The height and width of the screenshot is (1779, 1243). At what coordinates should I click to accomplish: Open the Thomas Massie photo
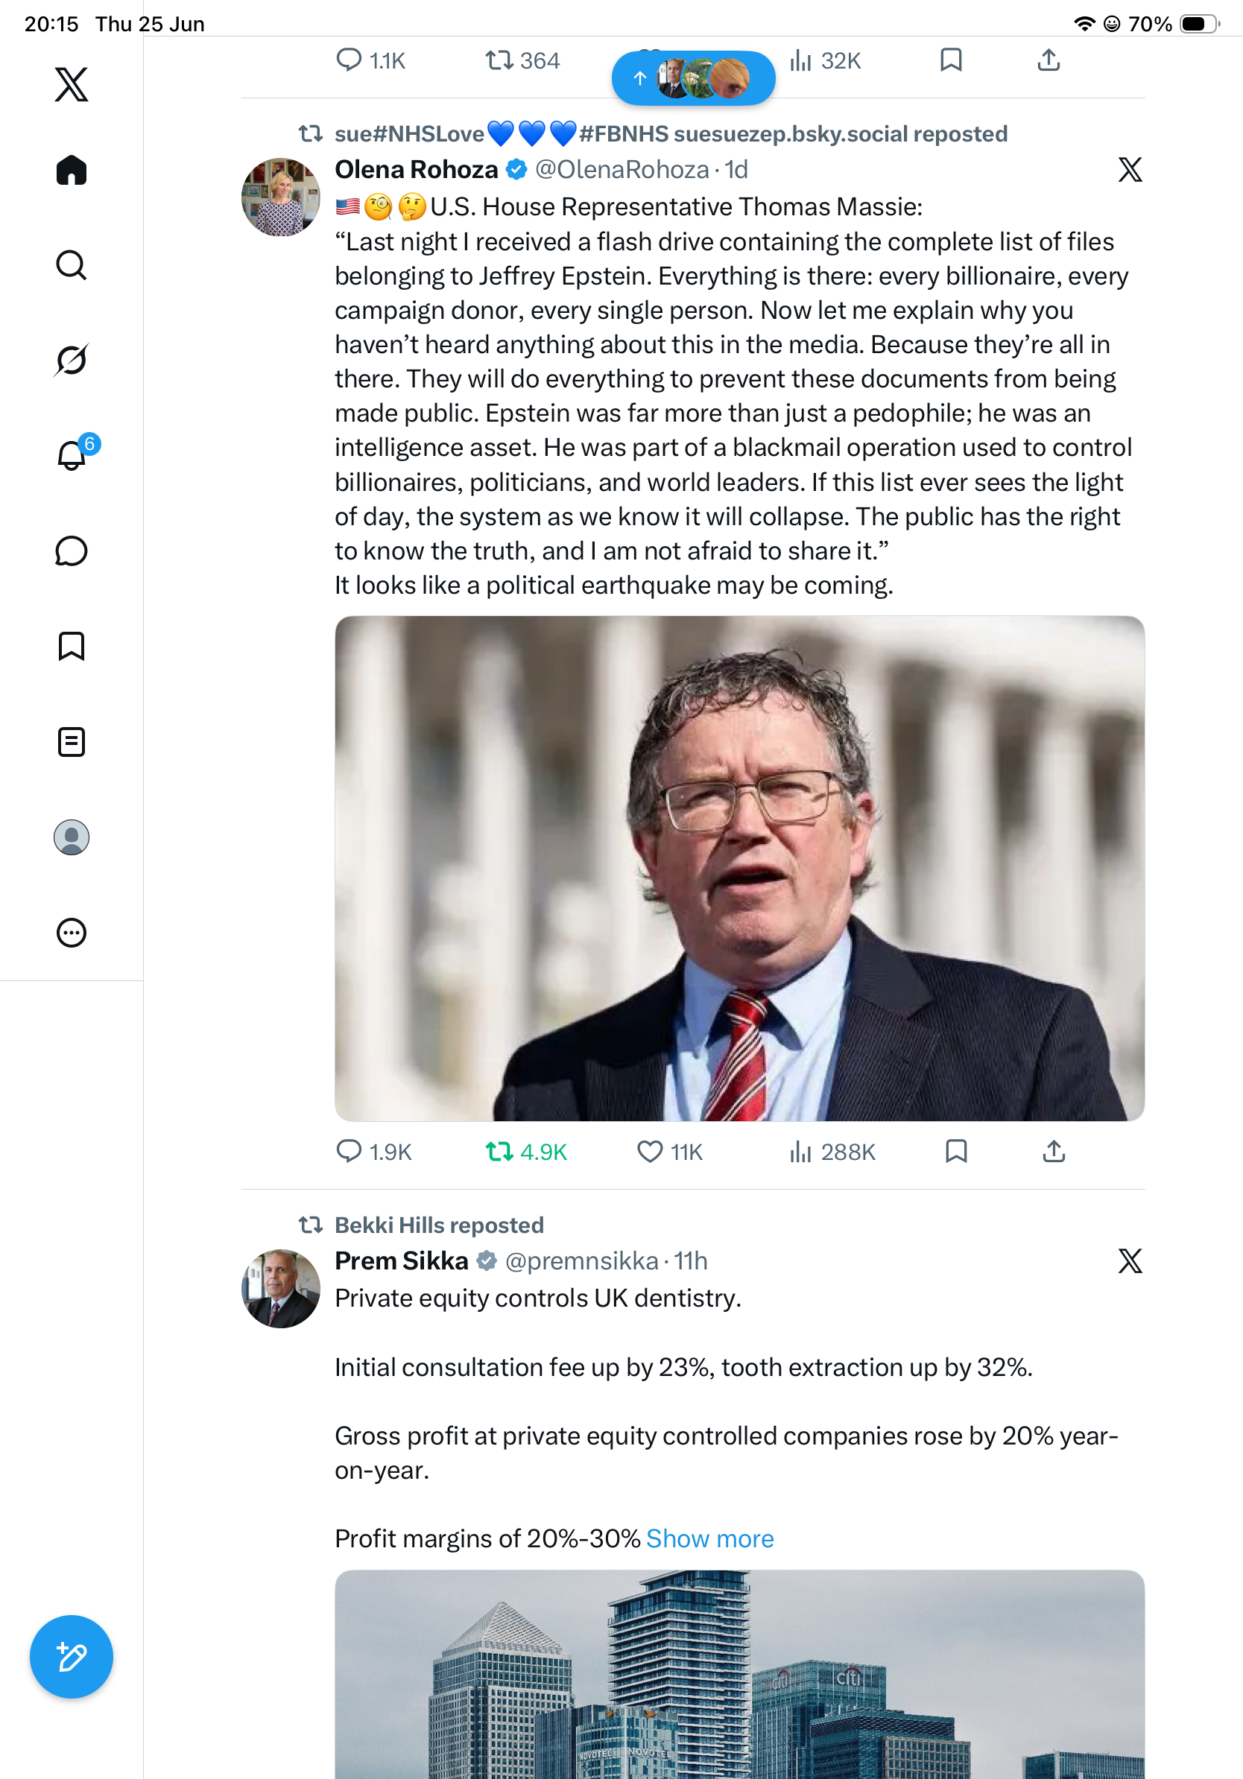739,868
